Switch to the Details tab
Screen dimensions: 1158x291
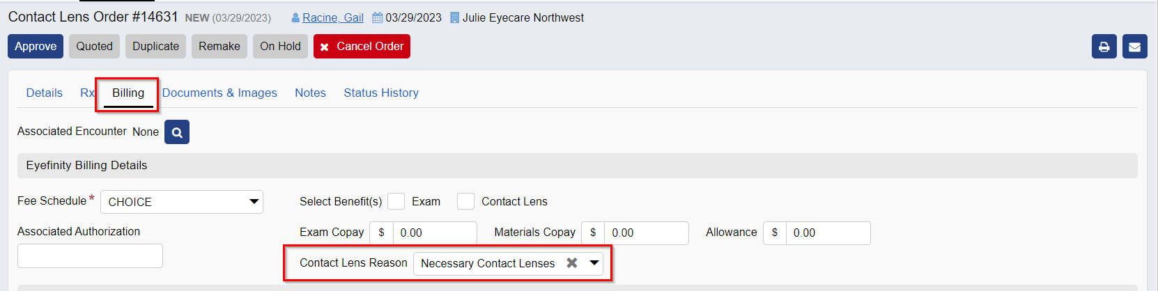(44, 93)
